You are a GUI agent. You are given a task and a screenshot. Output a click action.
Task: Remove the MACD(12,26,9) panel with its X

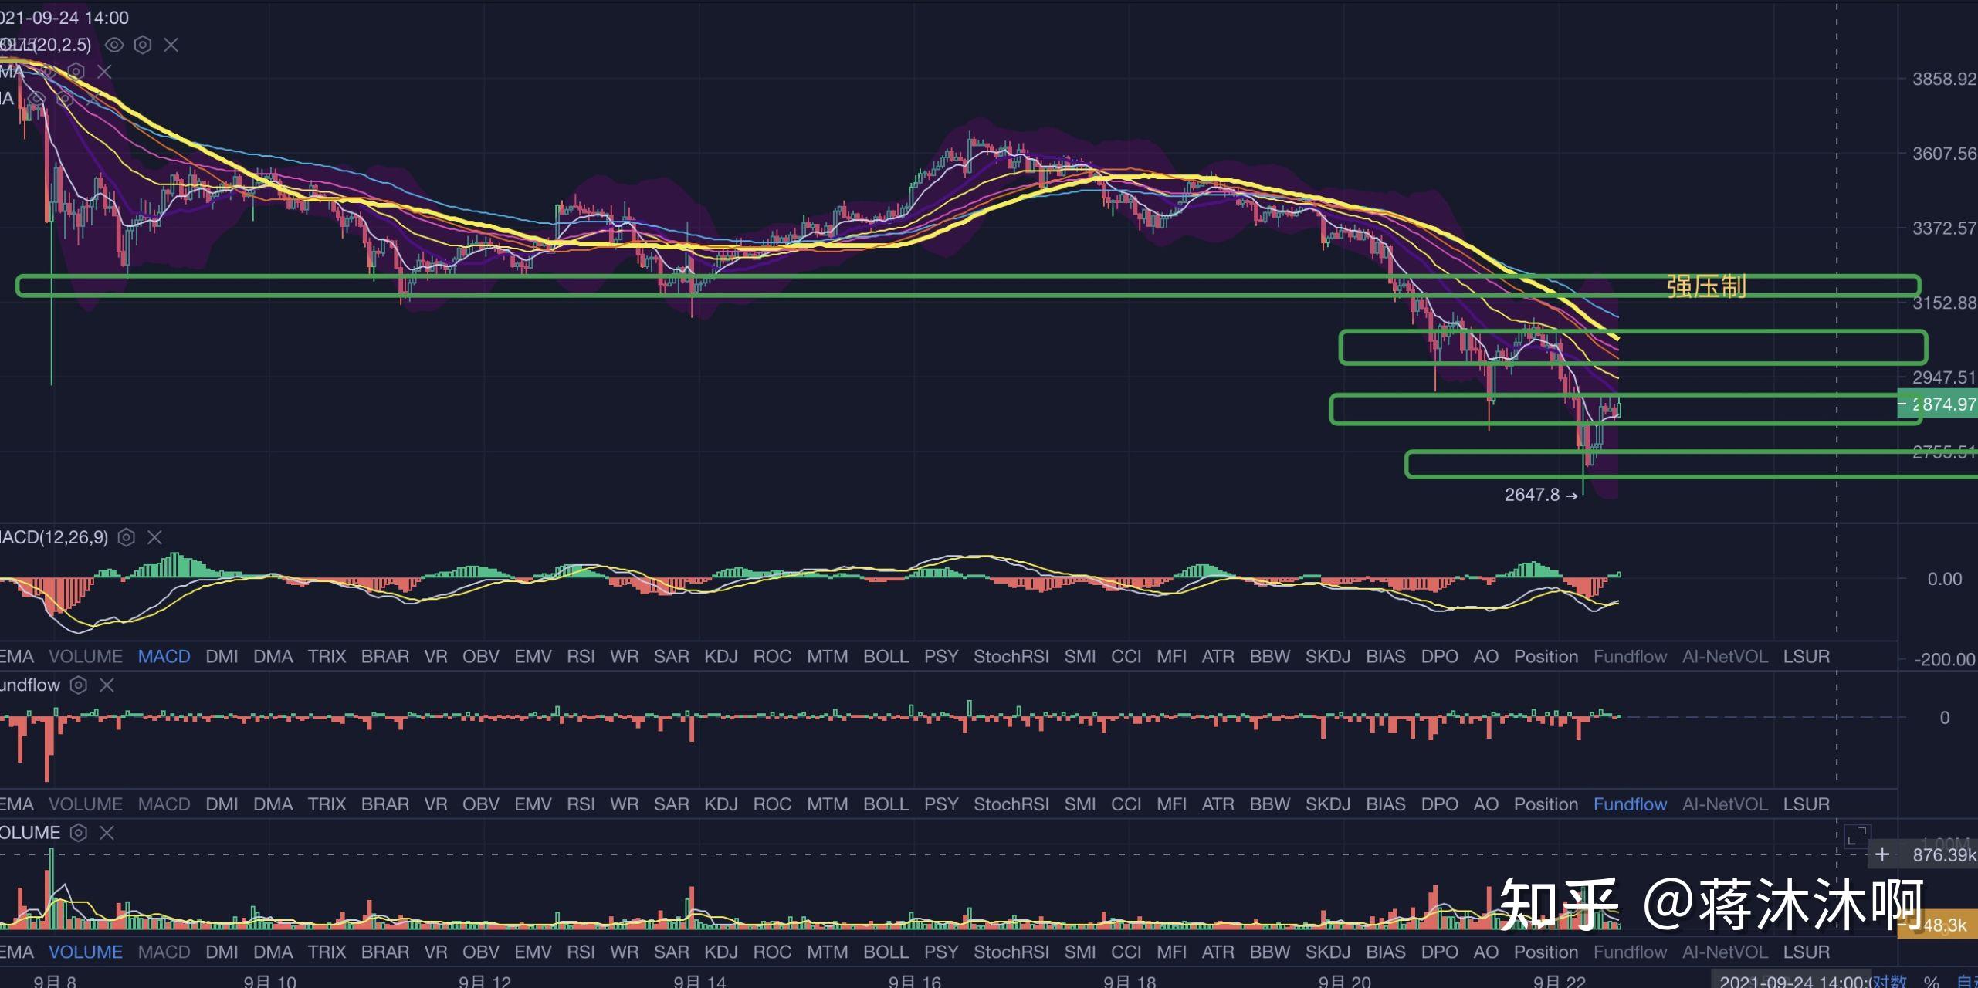154,537
